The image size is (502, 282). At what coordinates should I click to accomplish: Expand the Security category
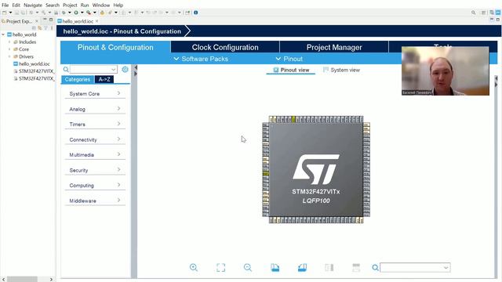pos(95,170)
